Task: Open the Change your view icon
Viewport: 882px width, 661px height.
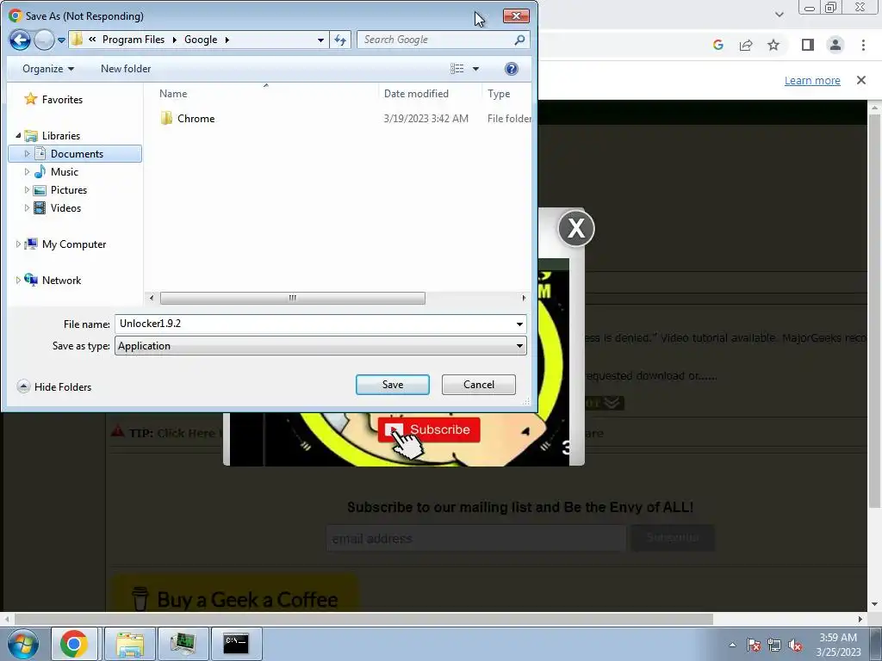Action: tap(457, 69)
